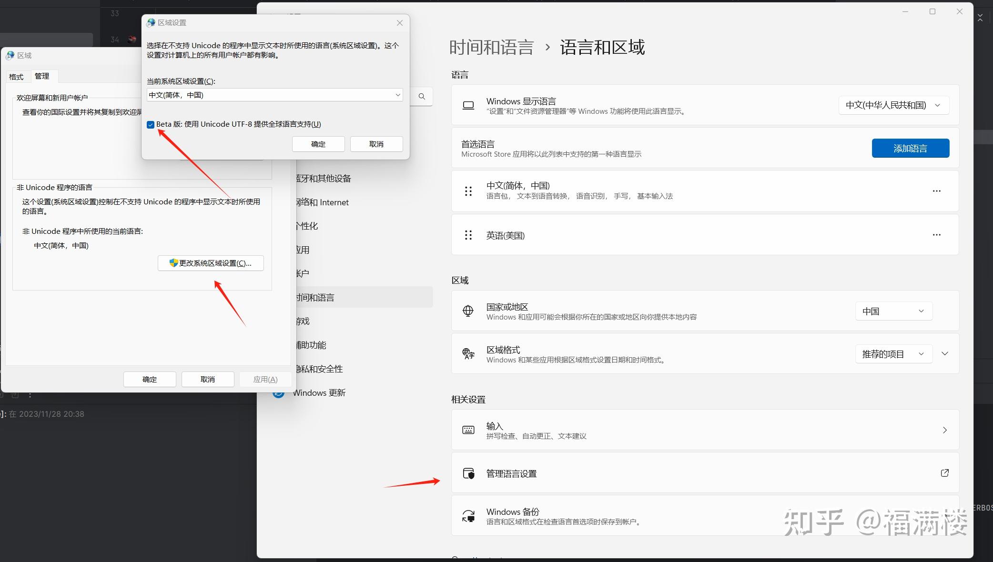Image resolution: width=993 pixels, height=562 pixels.
Task: Click the Windows 显示语言 monitor icon
Action: point(468,105)
